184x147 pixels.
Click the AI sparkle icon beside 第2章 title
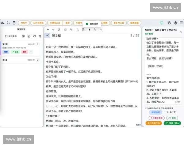coord(48,36)
